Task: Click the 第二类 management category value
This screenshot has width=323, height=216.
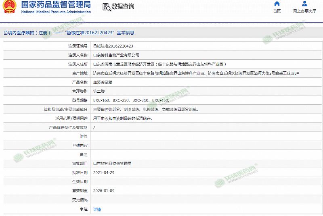Action: (99, 91)
